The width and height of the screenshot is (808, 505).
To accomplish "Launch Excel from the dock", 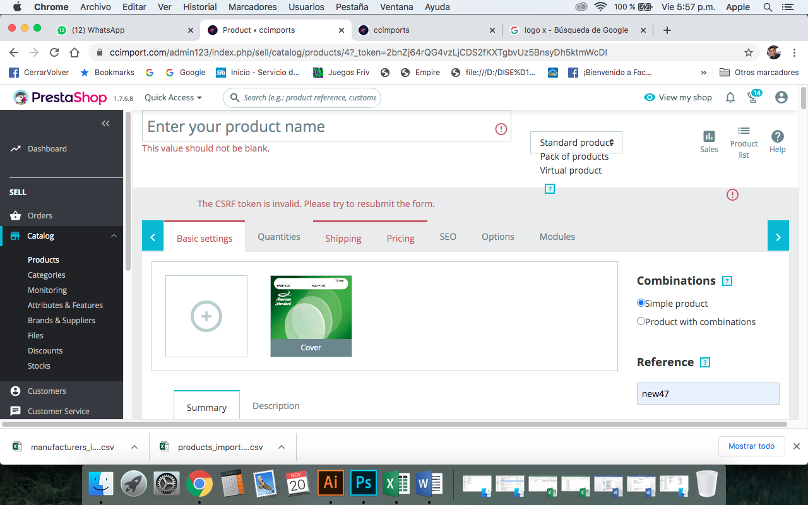I will coord(396,484).
